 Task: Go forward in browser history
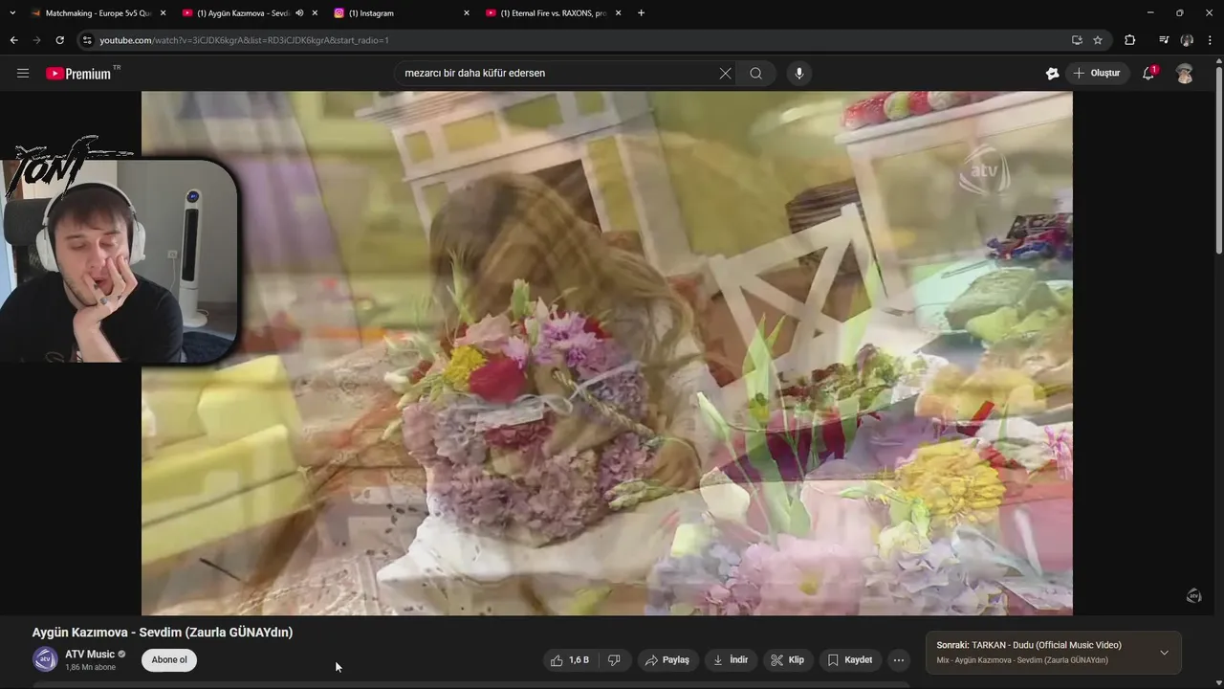(x=36, y=40)
